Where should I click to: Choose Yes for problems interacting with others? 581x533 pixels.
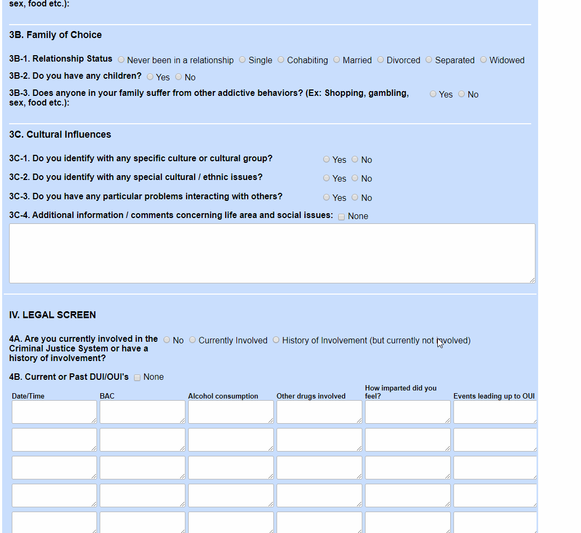(x=326, y=197)
